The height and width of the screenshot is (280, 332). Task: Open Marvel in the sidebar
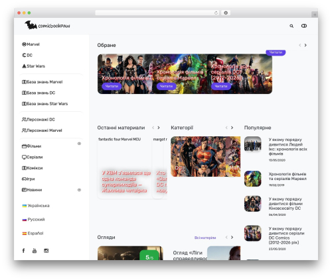point(33,44)
